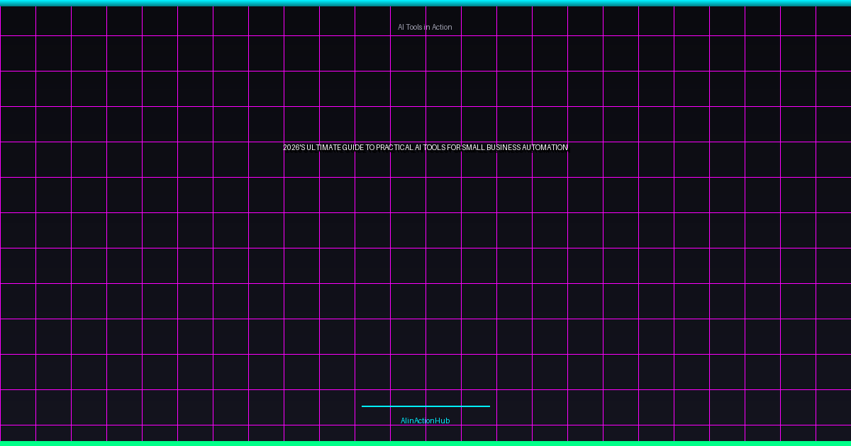Screen dimensions: 851x446
Task: Click the right end of the cyan divider
Action: (487, 406)
